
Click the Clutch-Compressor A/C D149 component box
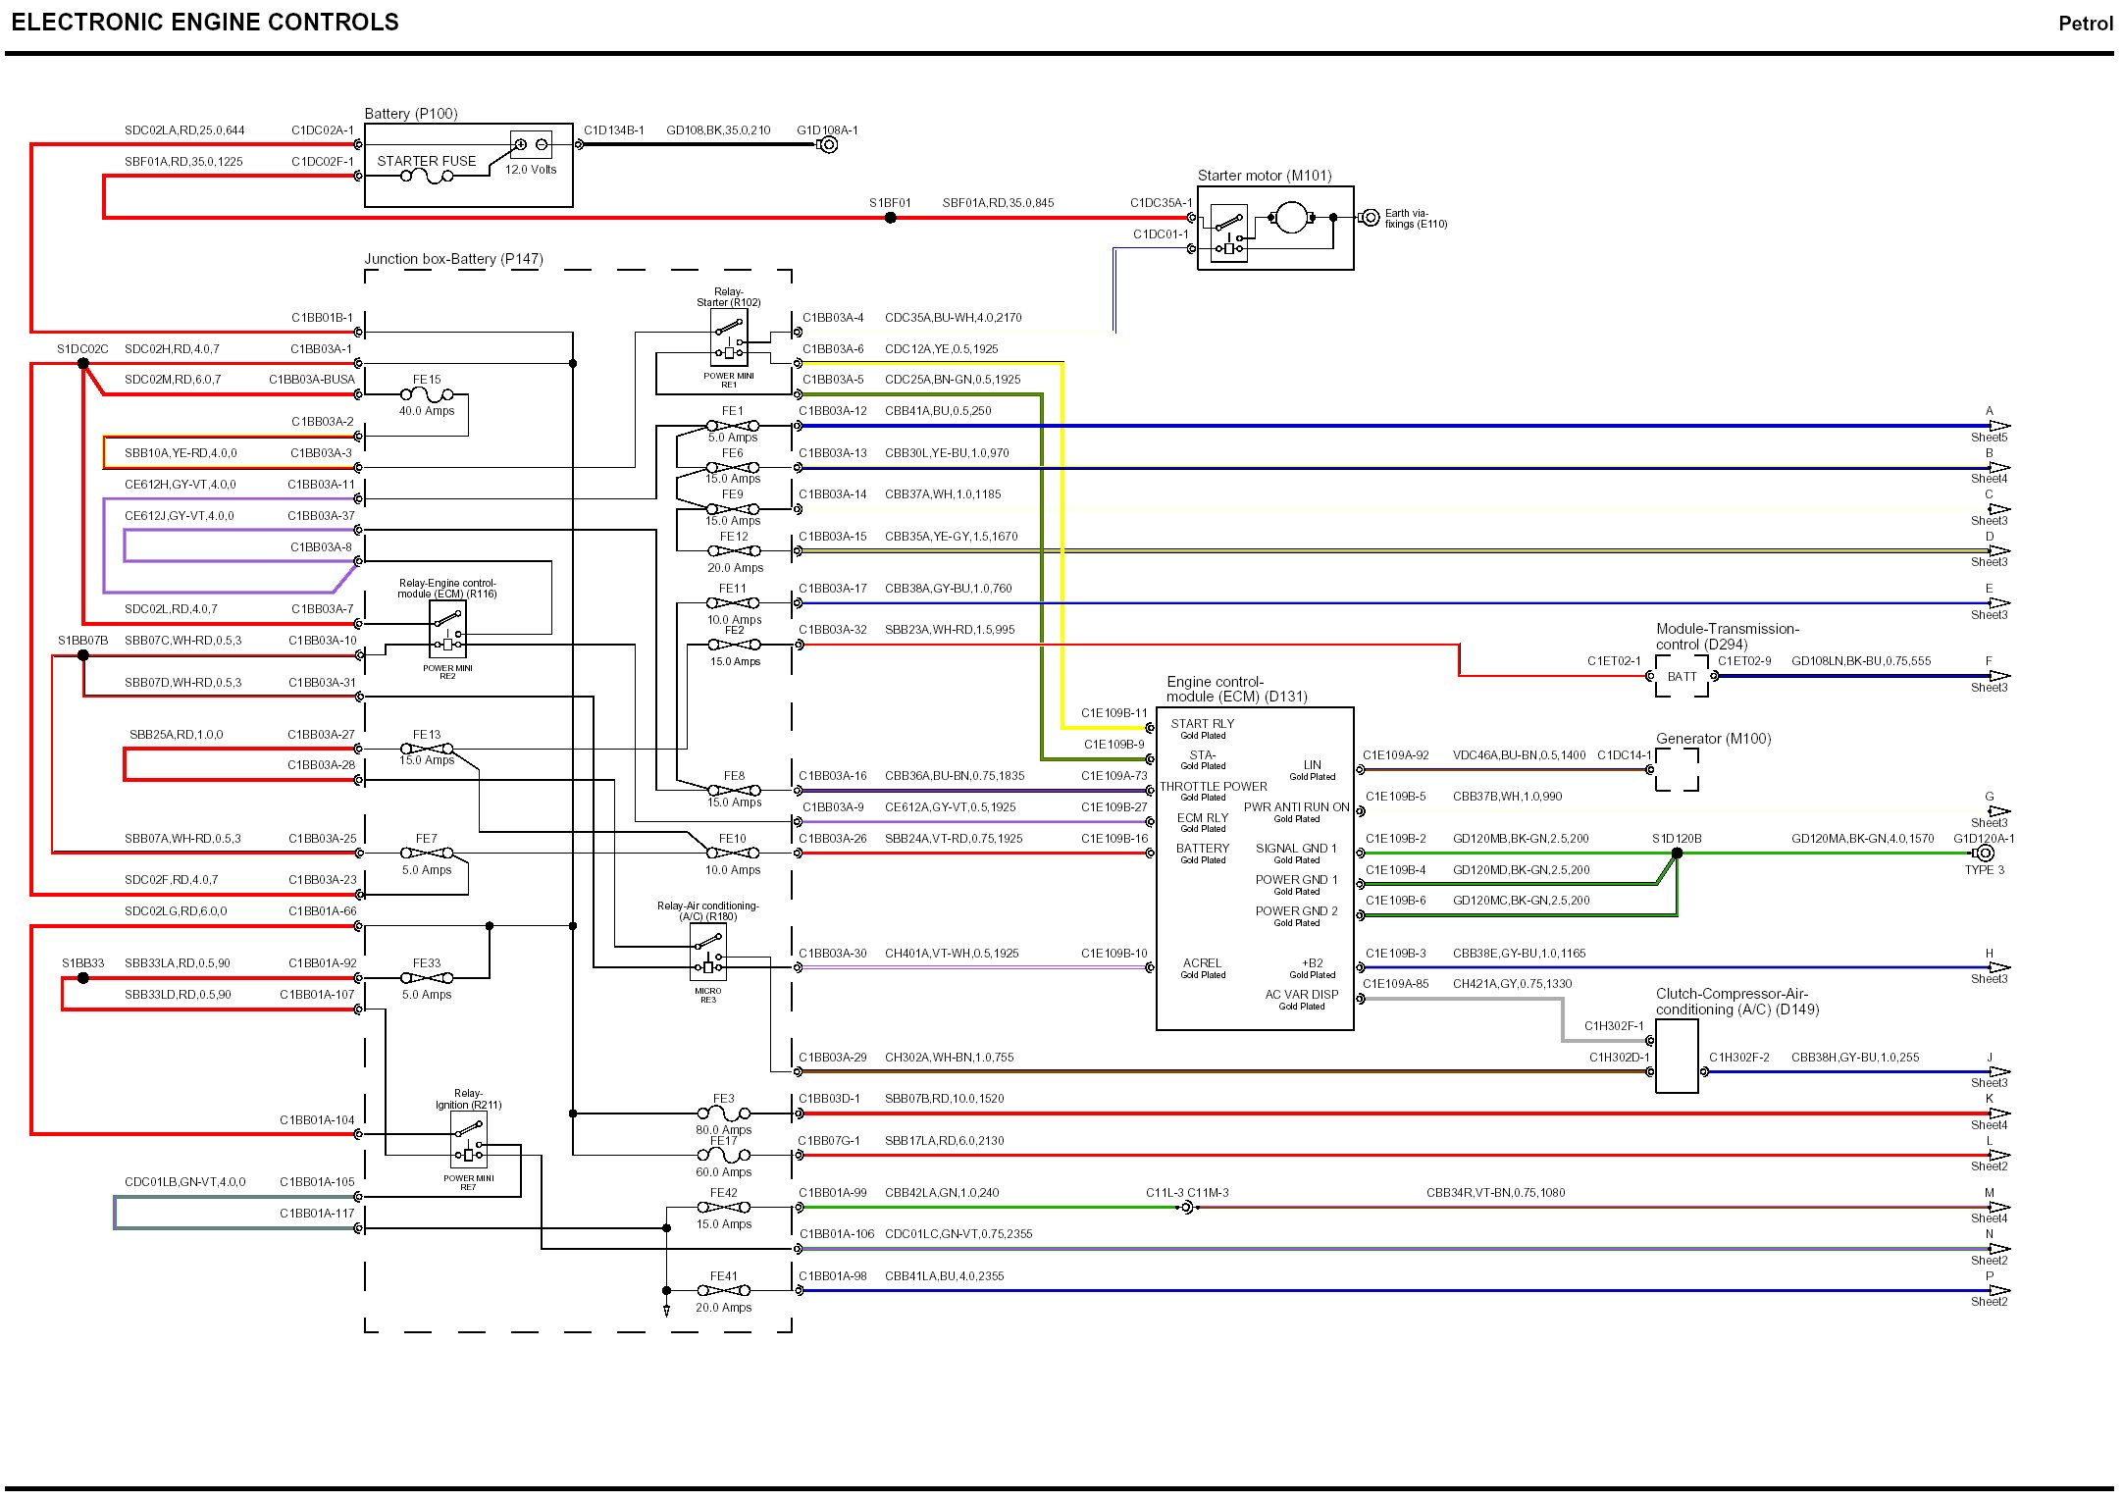[x=1676, y=1056]
